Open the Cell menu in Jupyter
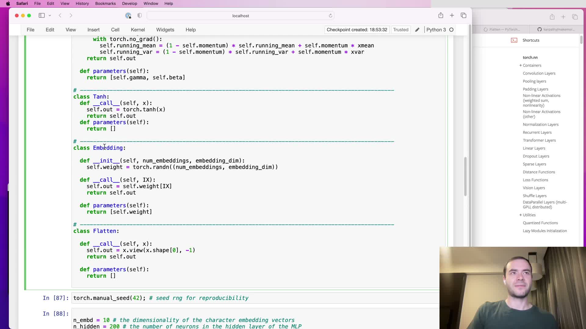Image resolution: width=586 pixels, height=329 pixels. coord(115,30)
